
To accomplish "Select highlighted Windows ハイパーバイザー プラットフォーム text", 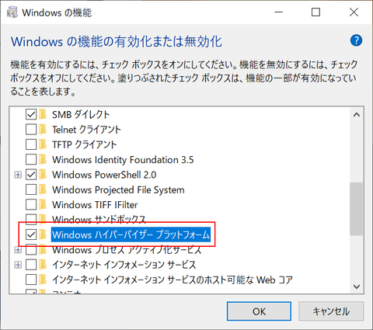I will (x=131, y=234).
